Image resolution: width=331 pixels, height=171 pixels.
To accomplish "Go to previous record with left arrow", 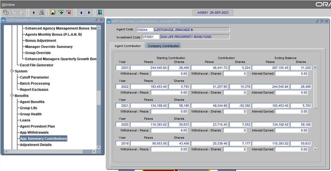I will click(81, 13).
